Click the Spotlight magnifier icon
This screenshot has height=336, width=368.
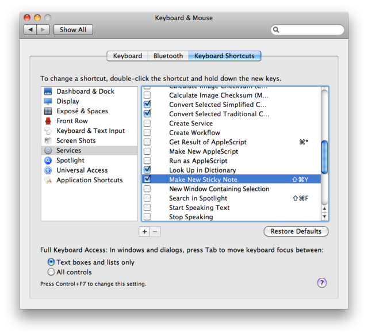(x=48, y=161)
